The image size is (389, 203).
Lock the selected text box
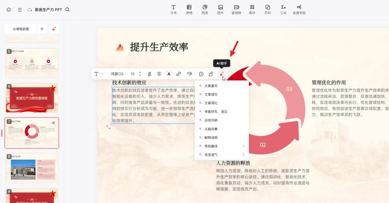(211, 74)
